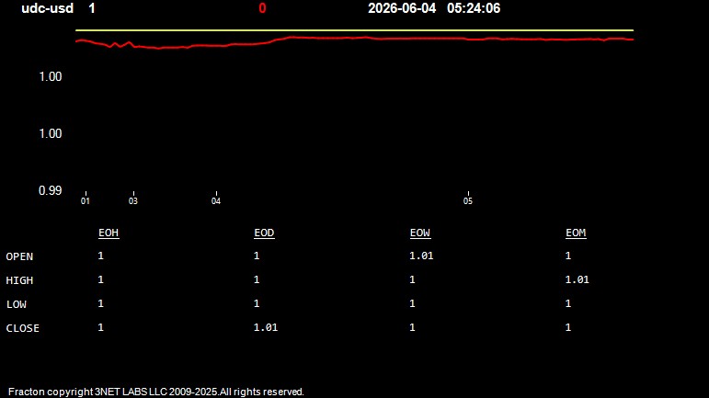The height and width of the screenshot is (398, 709).
Task: Select the date 2026-06-04
Action: (x=402, y=8)
